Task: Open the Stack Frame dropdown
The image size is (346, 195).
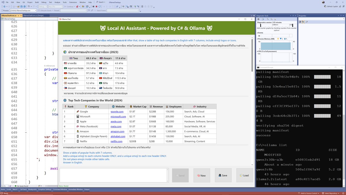Action: [x=123, y=11]
